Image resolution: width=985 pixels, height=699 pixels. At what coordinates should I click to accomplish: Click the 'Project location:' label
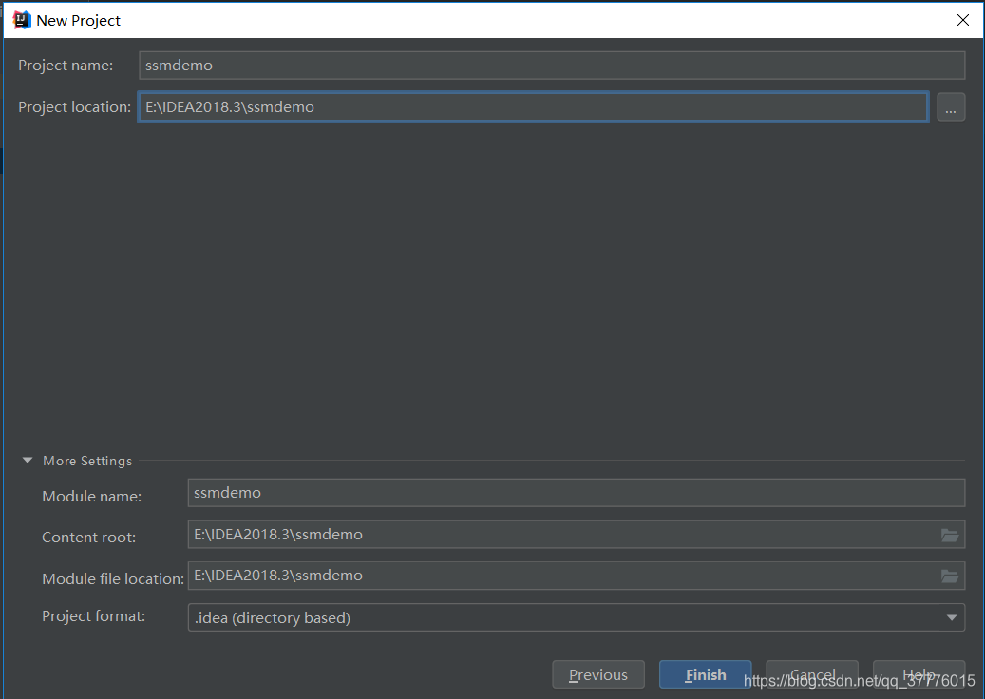[x=74, y=106]
